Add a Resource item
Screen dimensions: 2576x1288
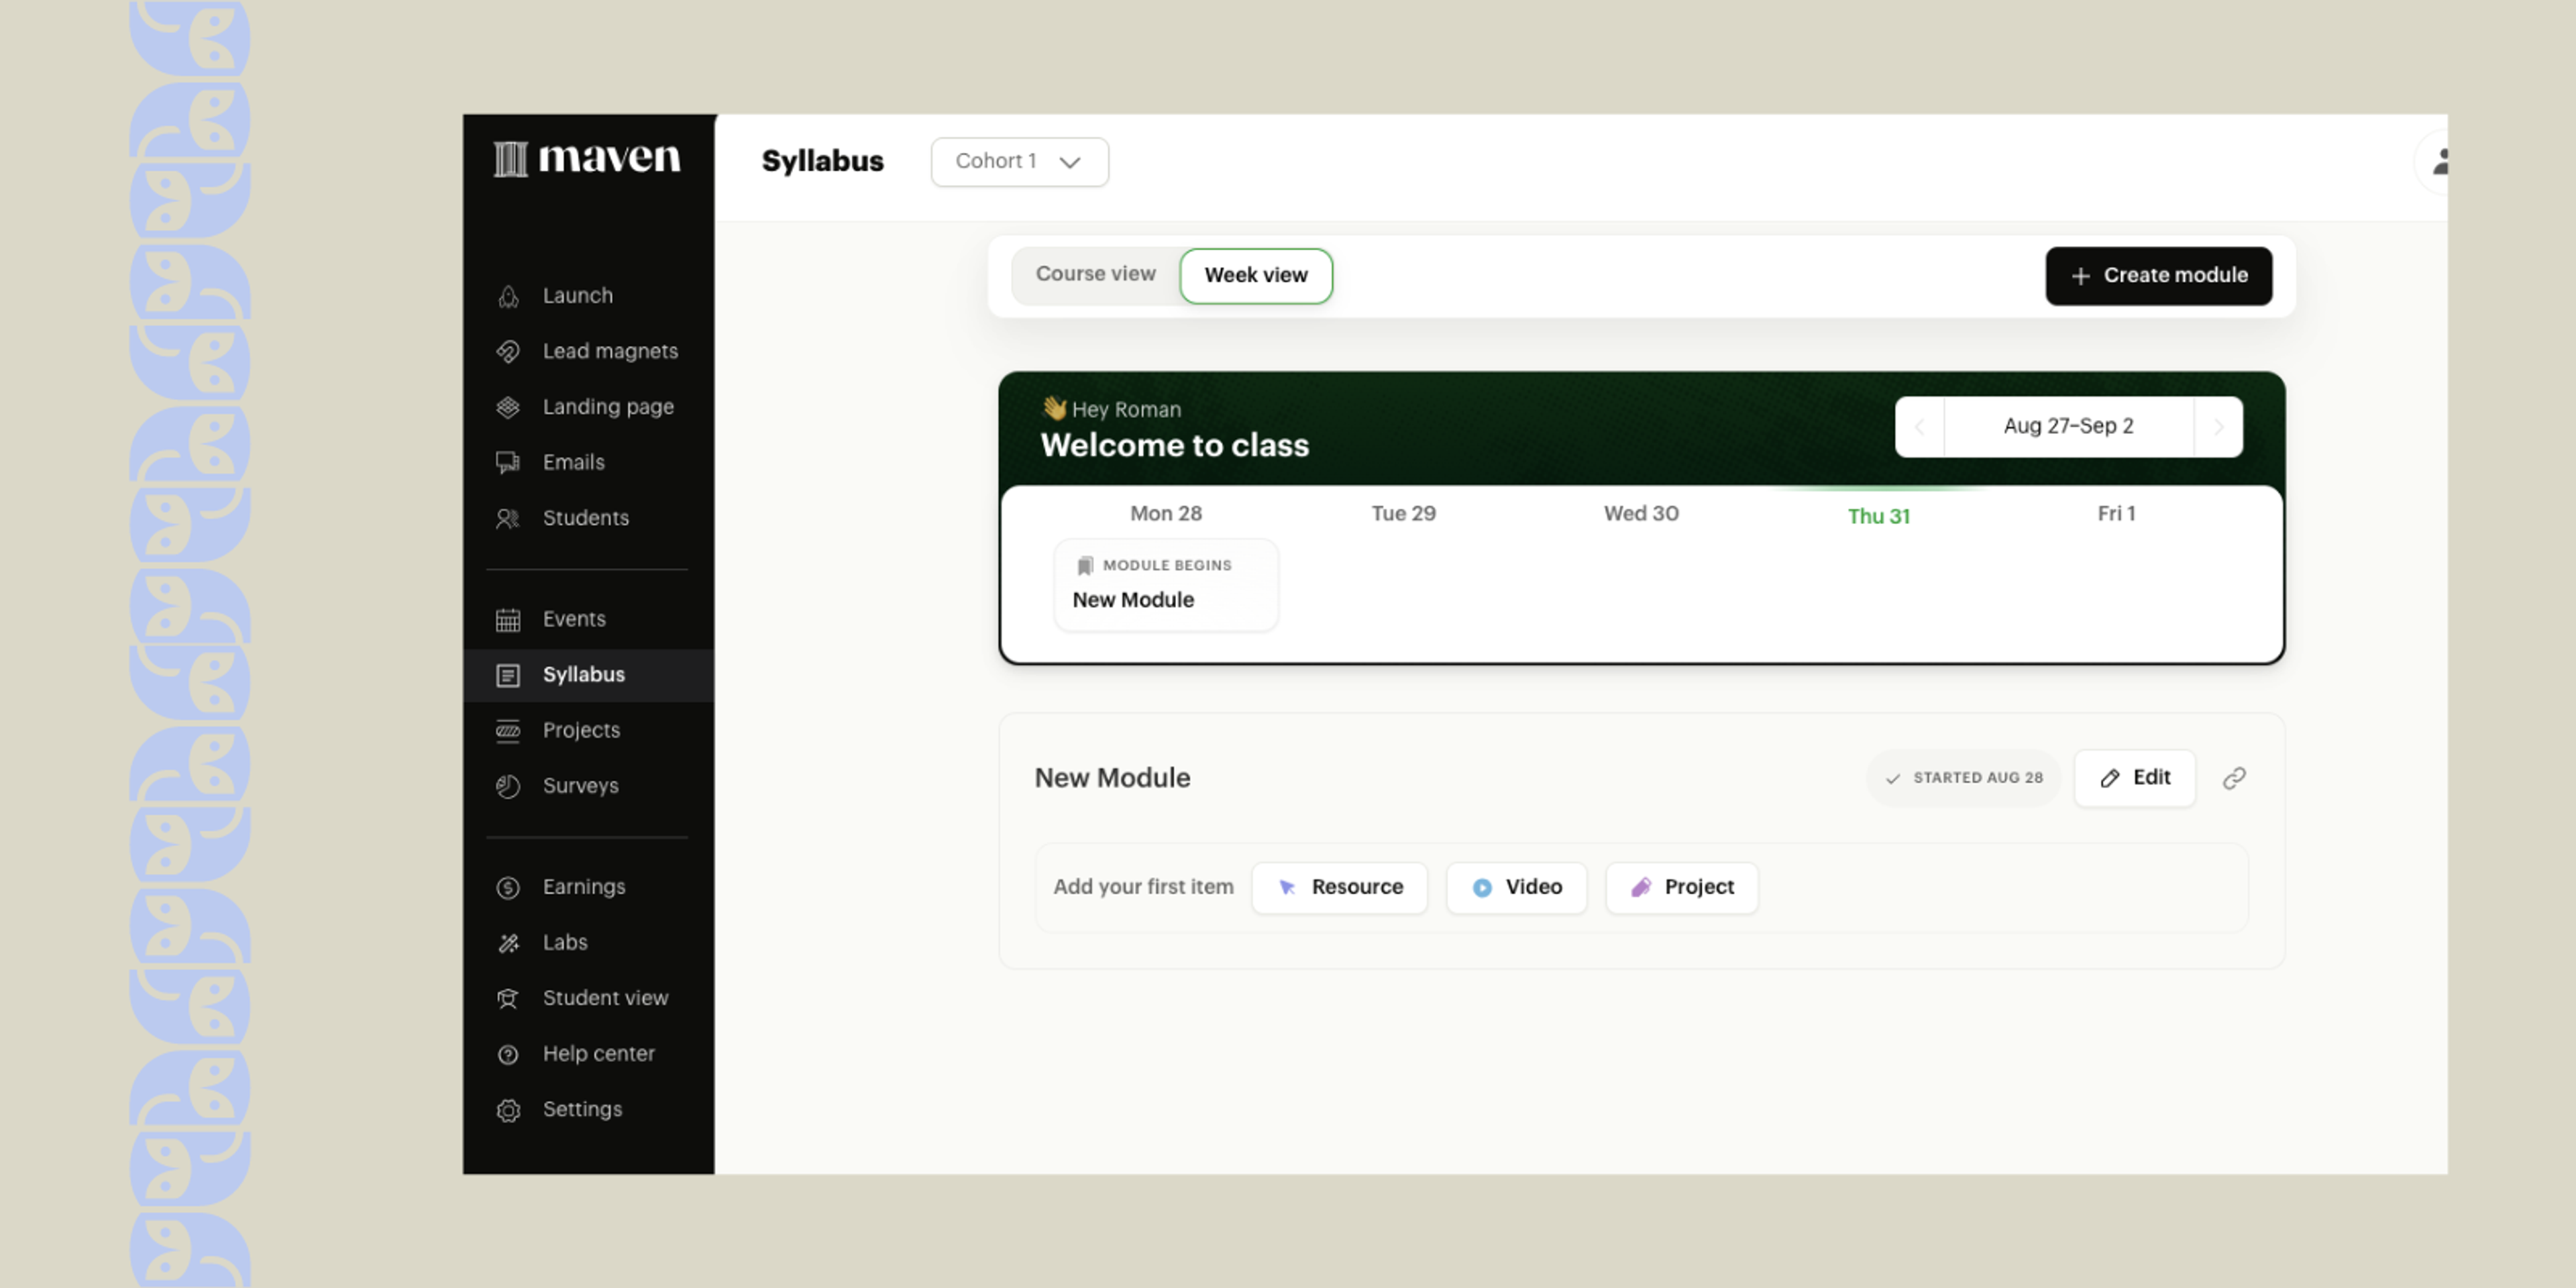pos(1339,888)
